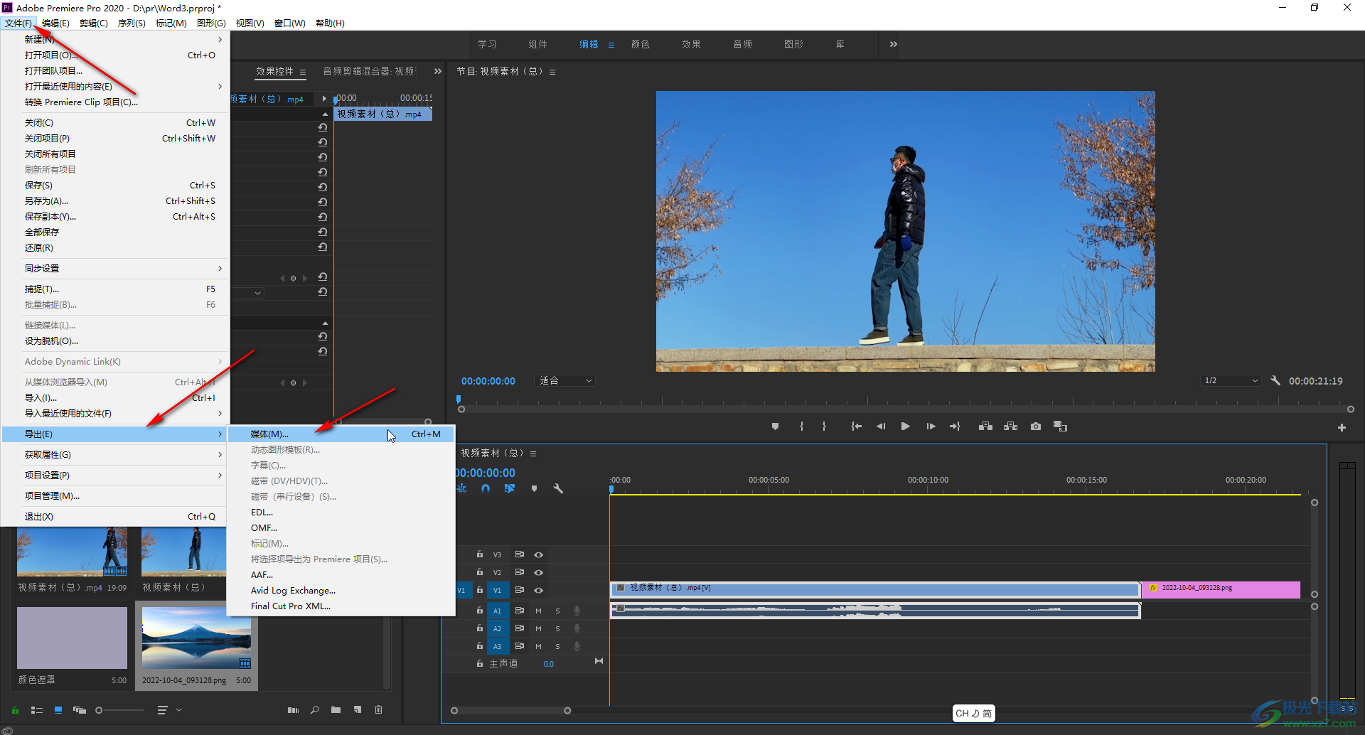Open 序列(S) menu in menu bar
1365x735 pixels.
(x=132, y=23)
